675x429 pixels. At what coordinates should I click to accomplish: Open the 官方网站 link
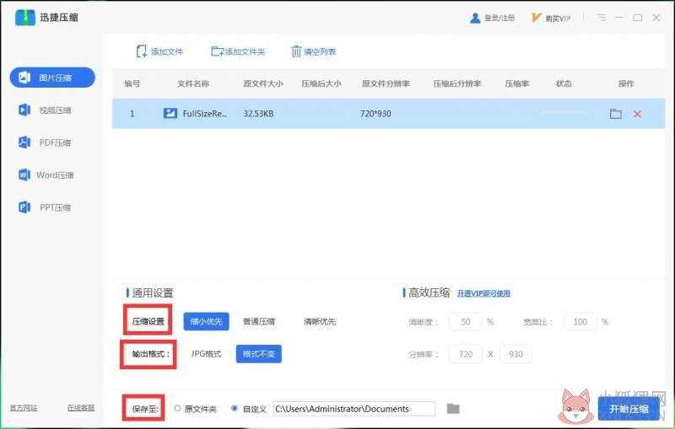24,407
